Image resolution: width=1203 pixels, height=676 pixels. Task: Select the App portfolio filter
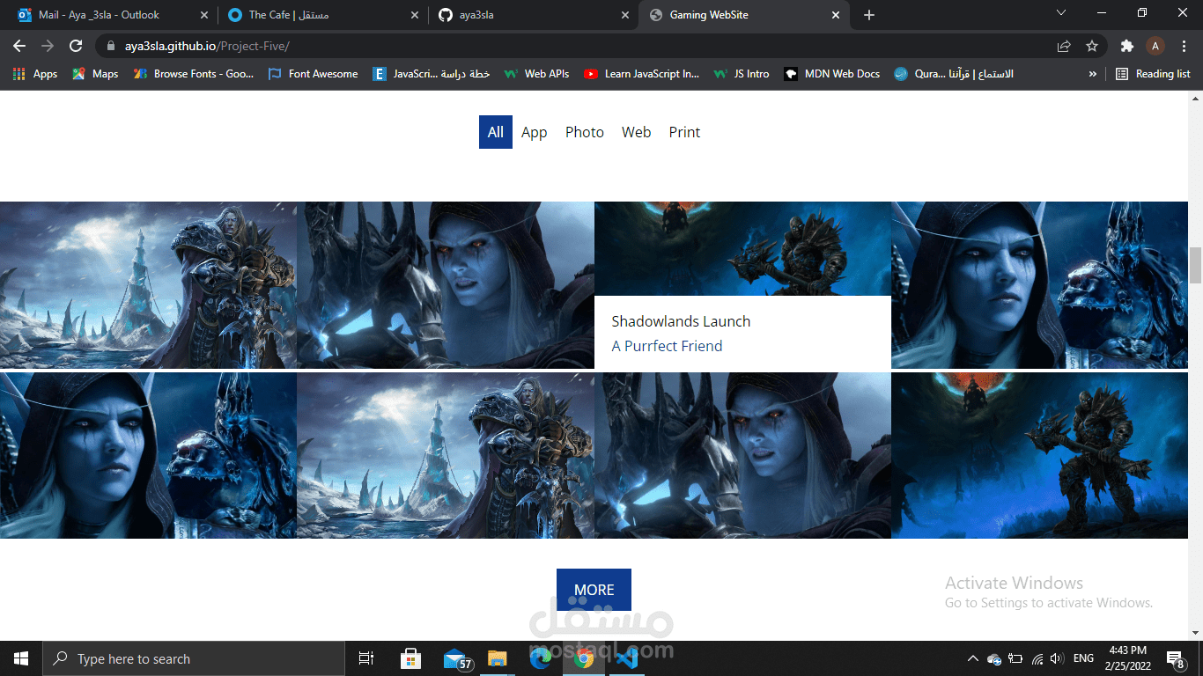click(x=535, y=132)
